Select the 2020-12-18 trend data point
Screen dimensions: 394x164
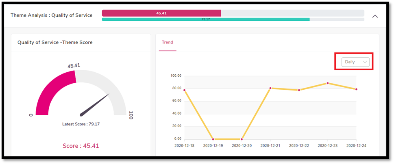[x=185, y=90]
